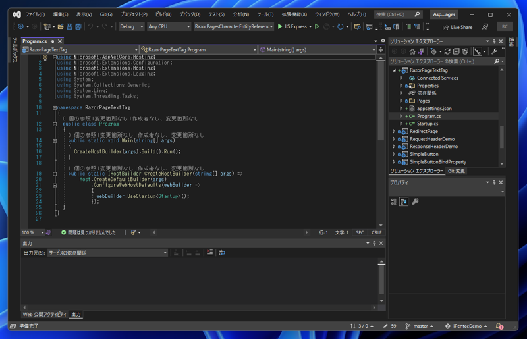Click the top search box (Ctrl+Q)
Image resolution: width=527 pixels, height=339 pixels.
398,14
